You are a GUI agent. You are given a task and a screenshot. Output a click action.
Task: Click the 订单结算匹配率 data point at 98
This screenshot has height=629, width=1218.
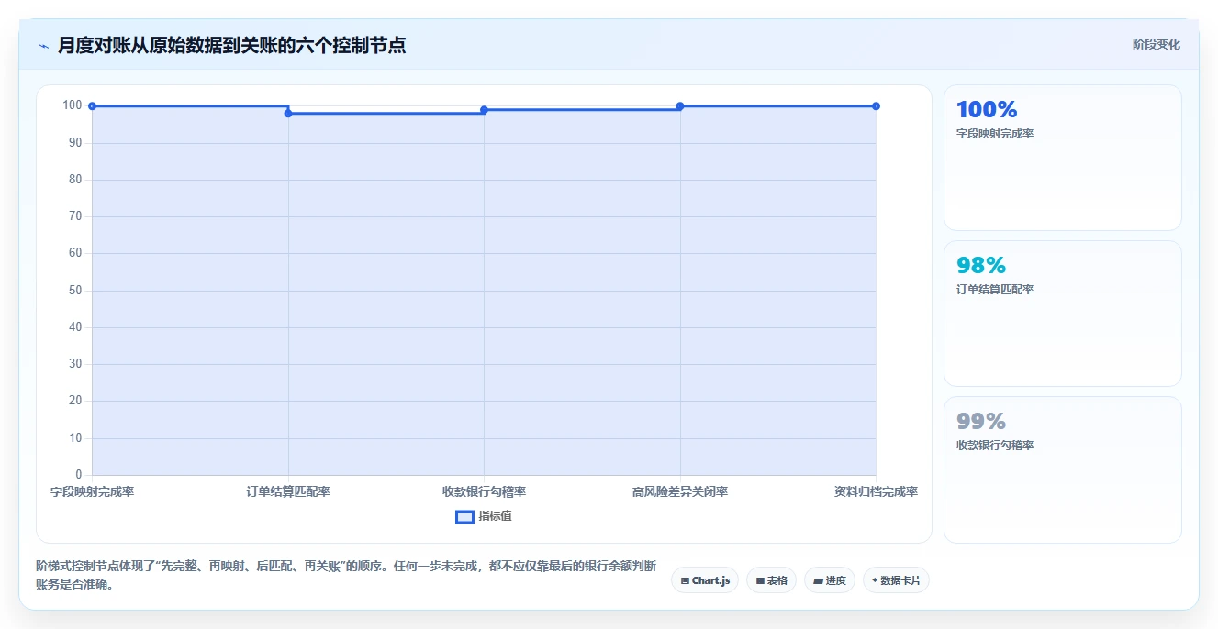point(288,114)
